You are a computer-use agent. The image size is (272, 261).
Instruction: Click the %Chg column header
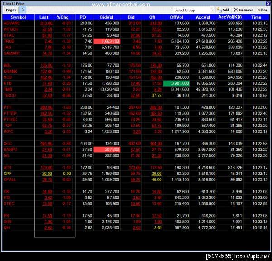pyautogui.click(x=63, y=17)
